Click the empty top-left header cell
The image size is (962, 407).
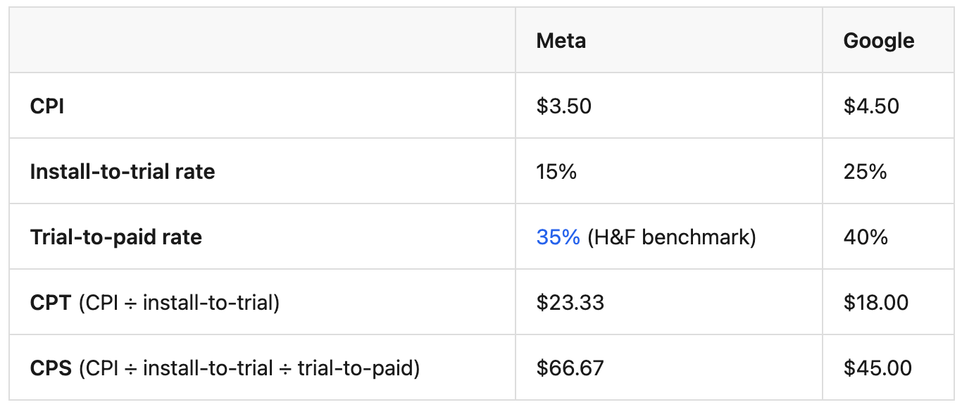(x=262, y=40)
